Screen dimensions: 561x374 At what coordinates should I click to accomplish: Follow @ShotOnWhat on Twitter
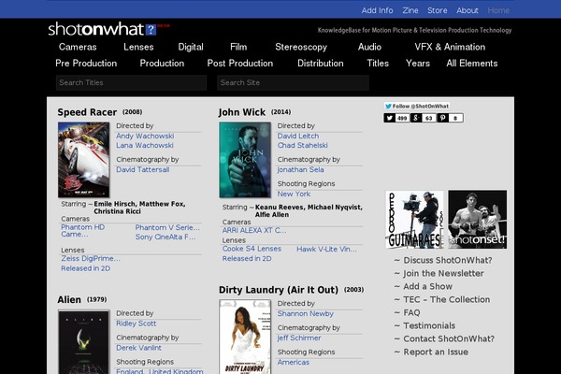point(417,106)
